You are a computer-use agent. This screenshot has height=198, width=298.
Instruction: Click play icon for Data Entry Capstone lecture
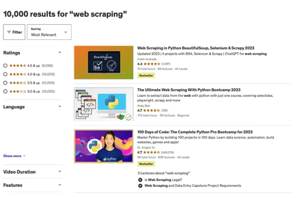[140, 186]
